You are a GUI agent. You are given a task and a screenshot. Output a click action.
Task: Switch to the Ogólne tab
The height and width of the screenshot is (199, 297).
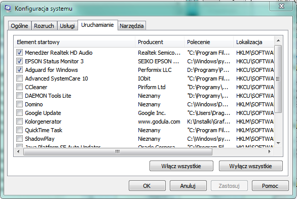point(19,26)
